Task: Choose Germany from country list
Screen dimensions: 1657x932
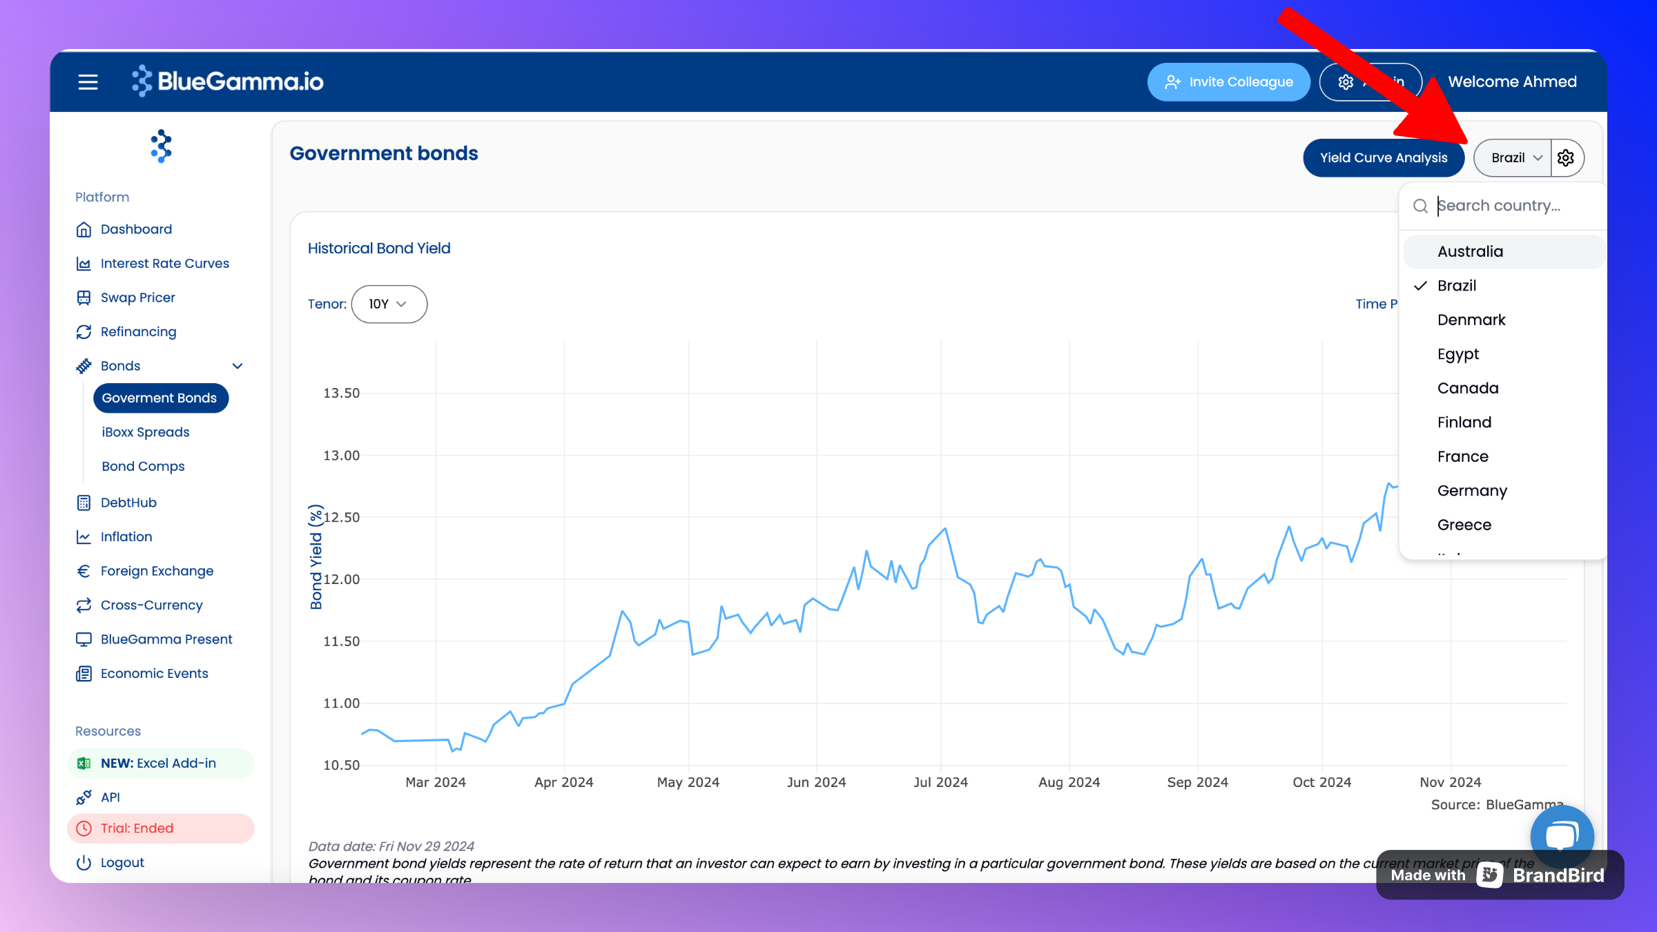Action: [x=1472, y=491]
